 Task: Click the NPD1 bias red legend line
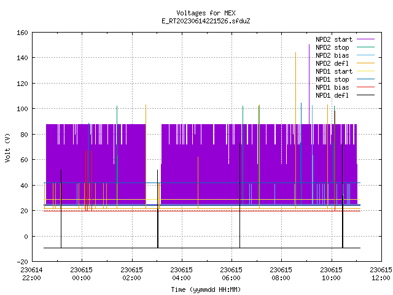coord(365,87)
